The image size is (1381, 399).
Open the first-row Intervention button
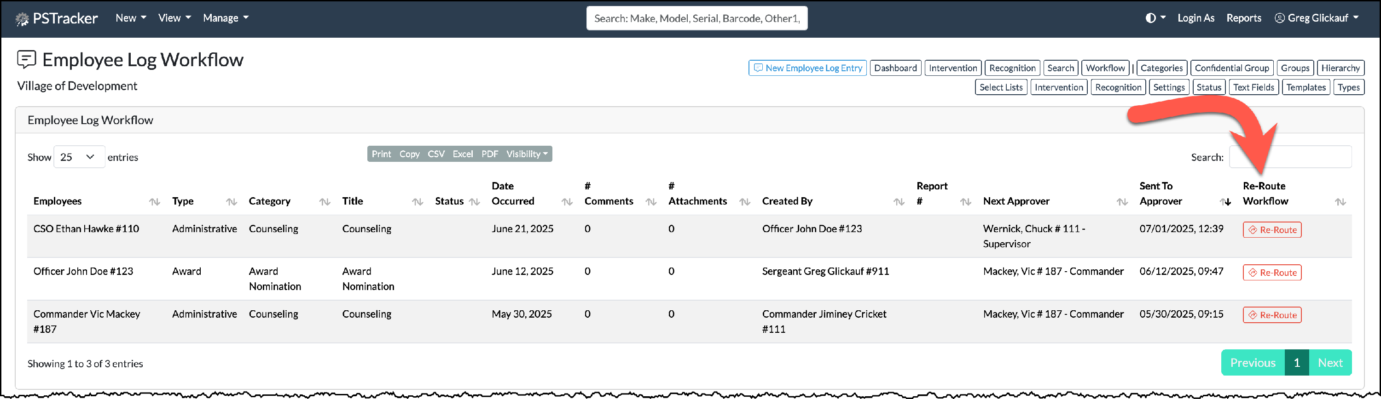point(952,68)
